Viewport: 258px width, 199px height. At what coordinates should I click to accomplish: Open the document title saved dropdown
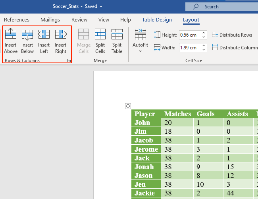point(101,7)
